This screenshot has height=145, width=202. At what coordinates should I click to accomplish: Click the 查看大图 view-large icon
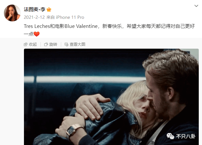tap(66, 44)
